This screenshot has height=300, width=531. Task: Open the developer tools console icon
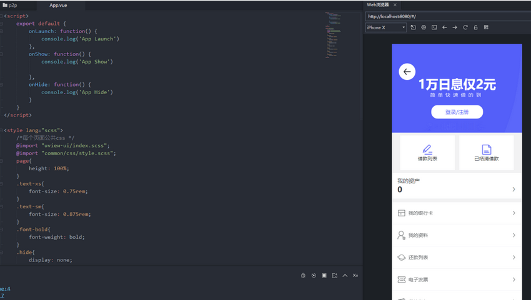[434, 27]
